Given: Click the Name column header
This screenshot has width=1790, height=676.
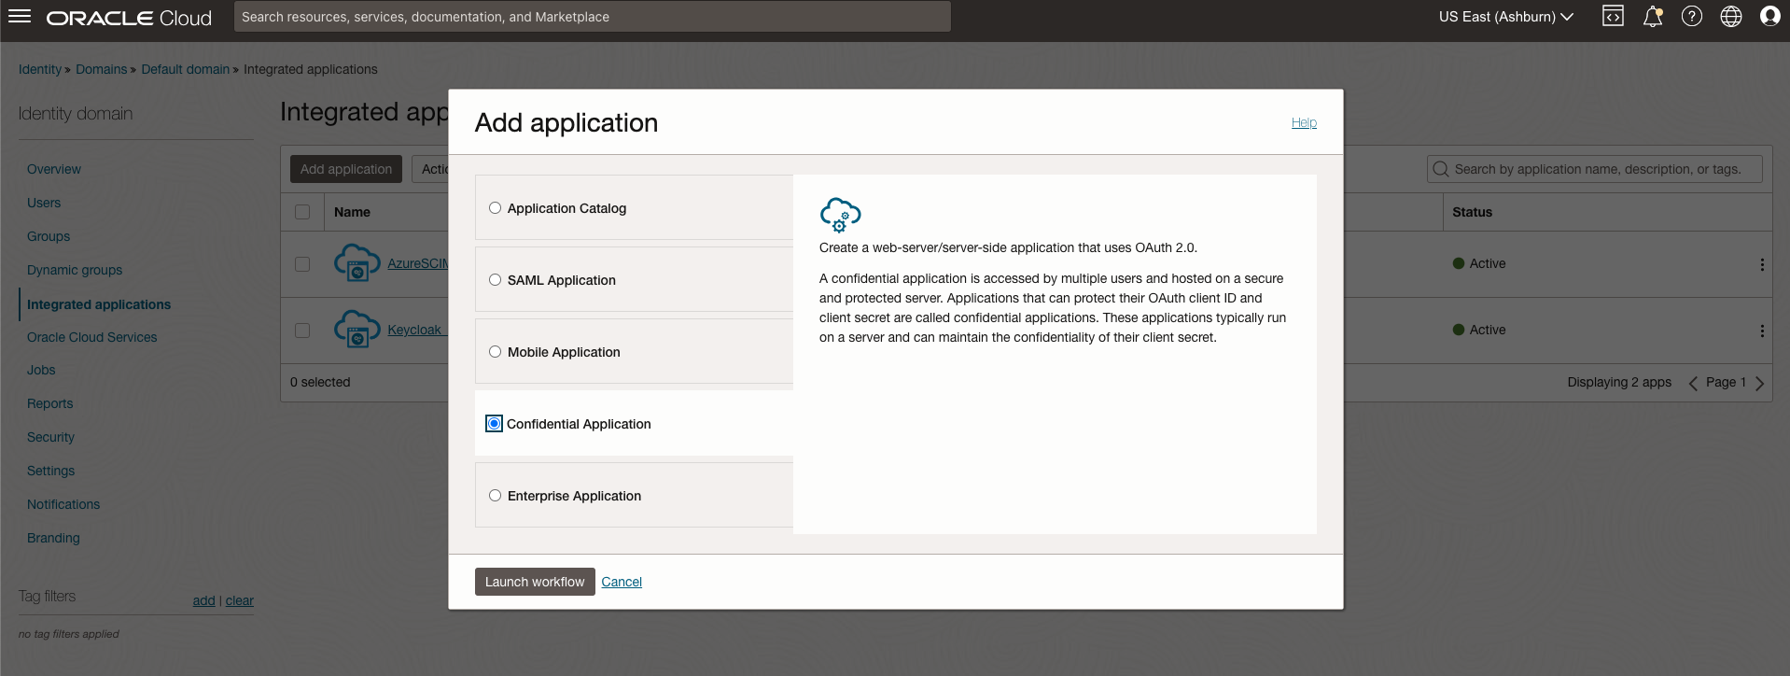Looking at the screenshot, I should coord(352,212).
